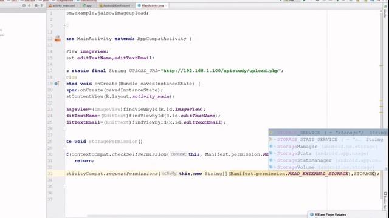This screenshot has width=389, height=218.
Task: Click 'requestPermissions' on line 33
Action: (x=132, y=174)
